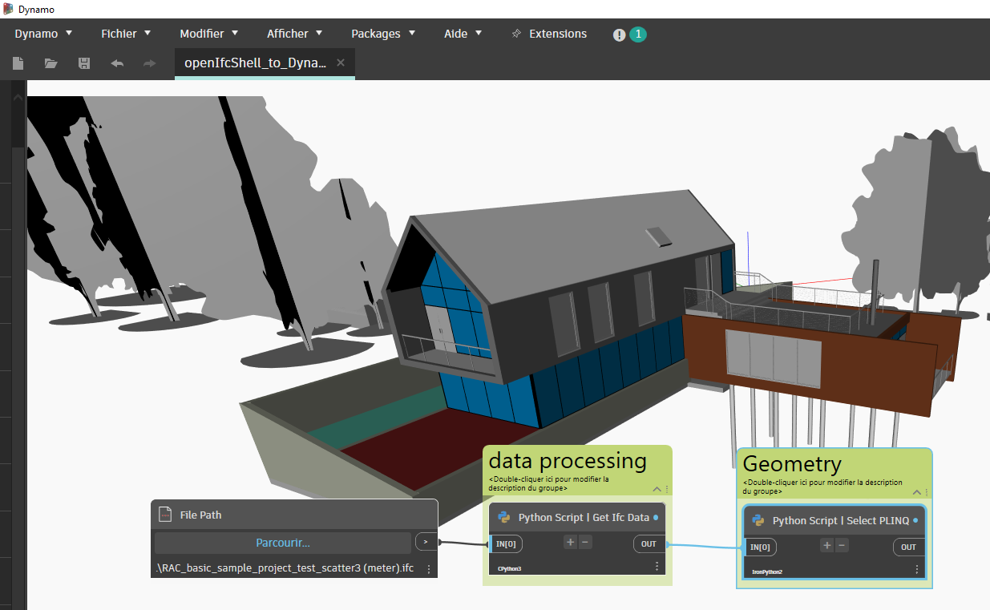
Task: Click the File Path node document icon
Action: coord(165,515)
